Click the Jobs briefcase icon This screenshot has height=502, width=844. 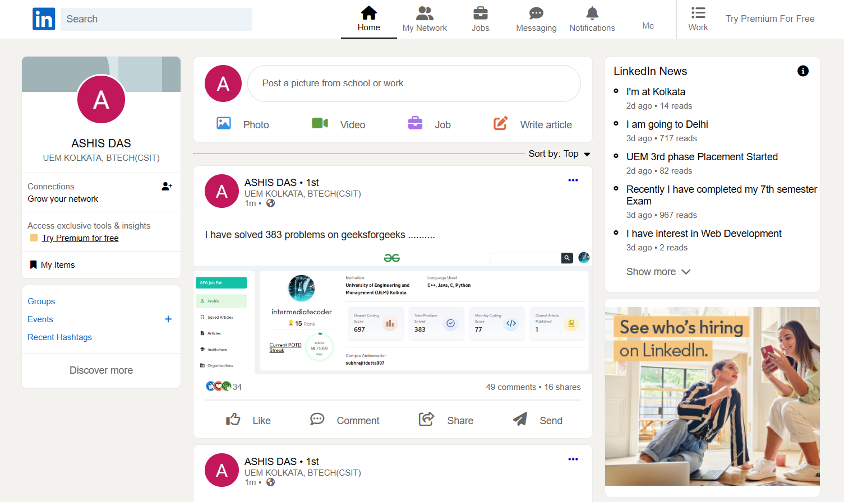[x=480, y=13]
